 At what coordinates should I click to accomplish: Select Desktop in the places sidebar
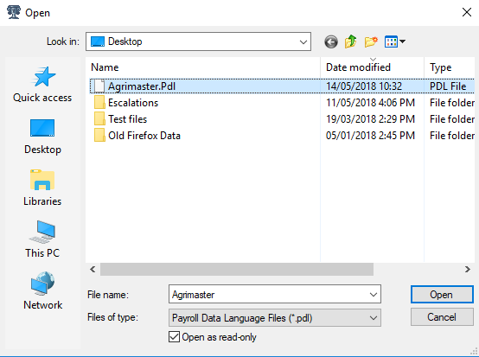click(42, 137)
